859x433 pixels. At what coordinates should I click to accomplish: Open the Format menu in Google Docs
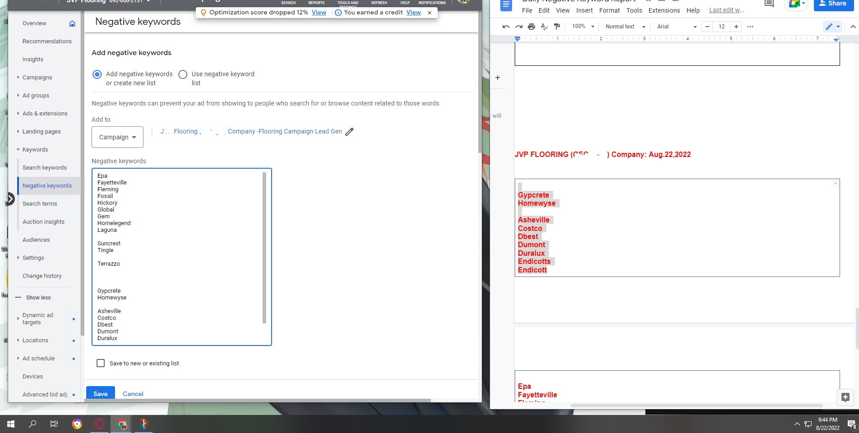610,10
